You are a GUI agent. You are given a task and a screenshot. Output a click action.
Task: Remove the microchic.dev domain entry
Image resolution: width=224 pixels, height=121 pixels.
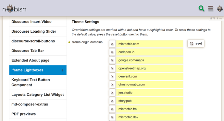112,117
